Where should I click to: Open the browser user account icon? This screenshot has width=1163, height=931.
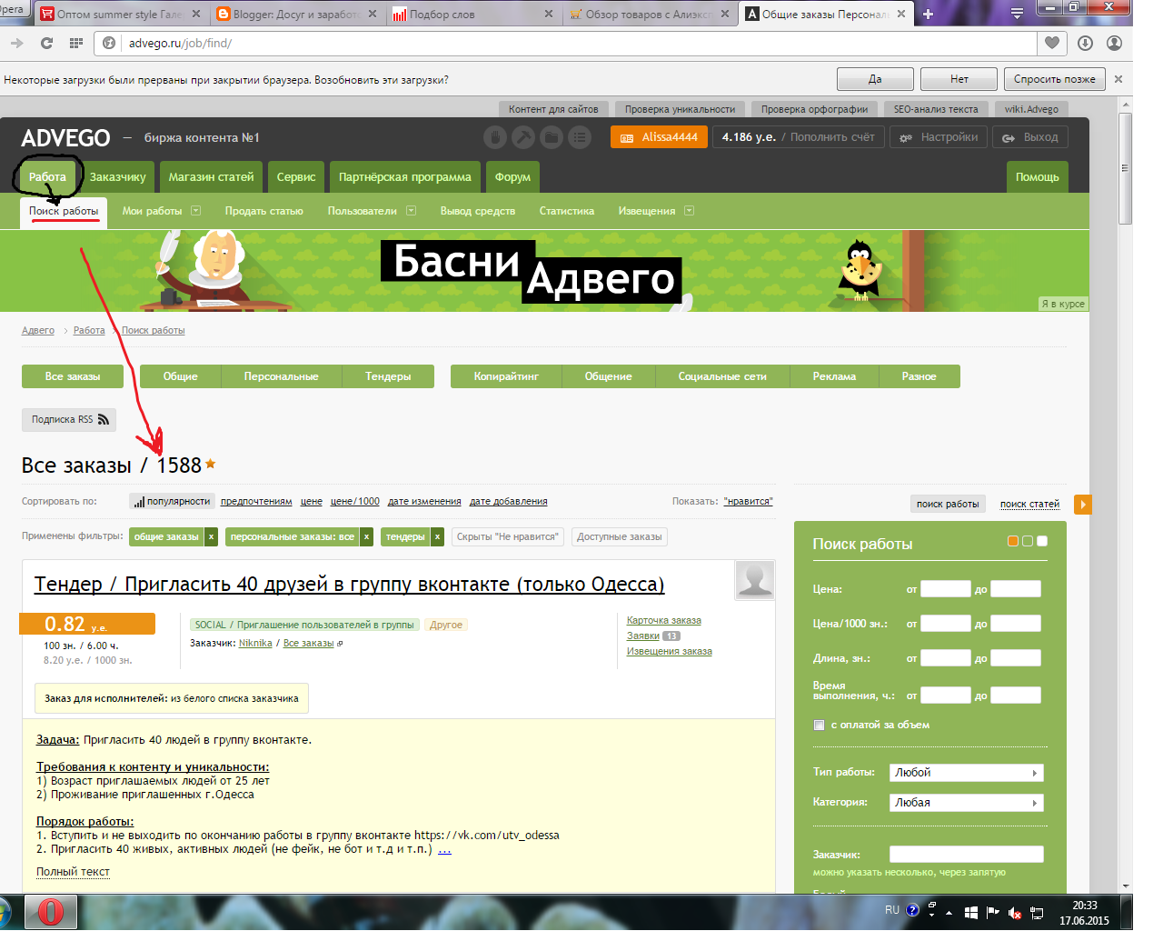pyautogui.click(x=1115, y=43)
